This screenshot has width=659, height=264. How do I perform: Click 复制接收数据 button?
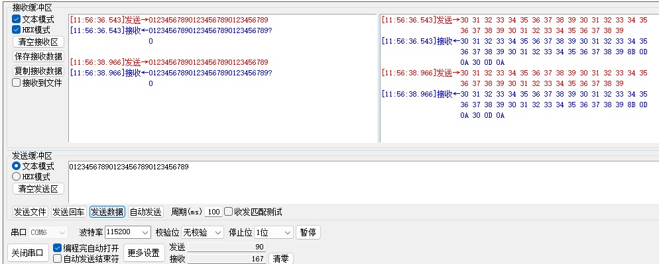click(38, 71)
